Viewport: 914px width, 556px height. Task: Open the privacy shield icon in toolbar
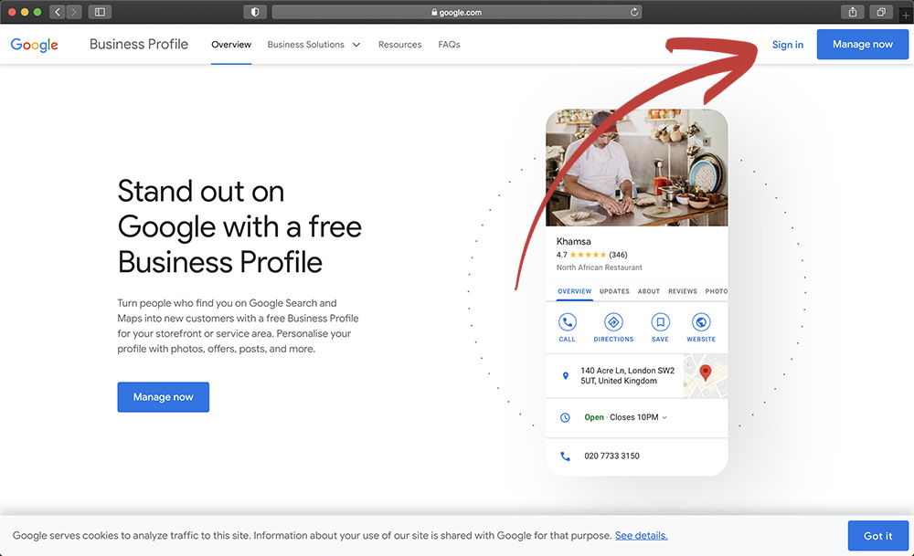(x=255, y=12)
